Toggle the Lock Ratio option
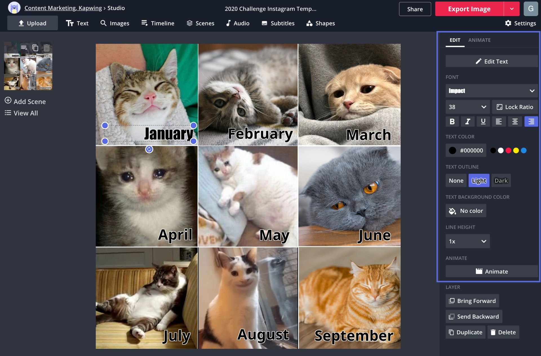 (515, 107)
